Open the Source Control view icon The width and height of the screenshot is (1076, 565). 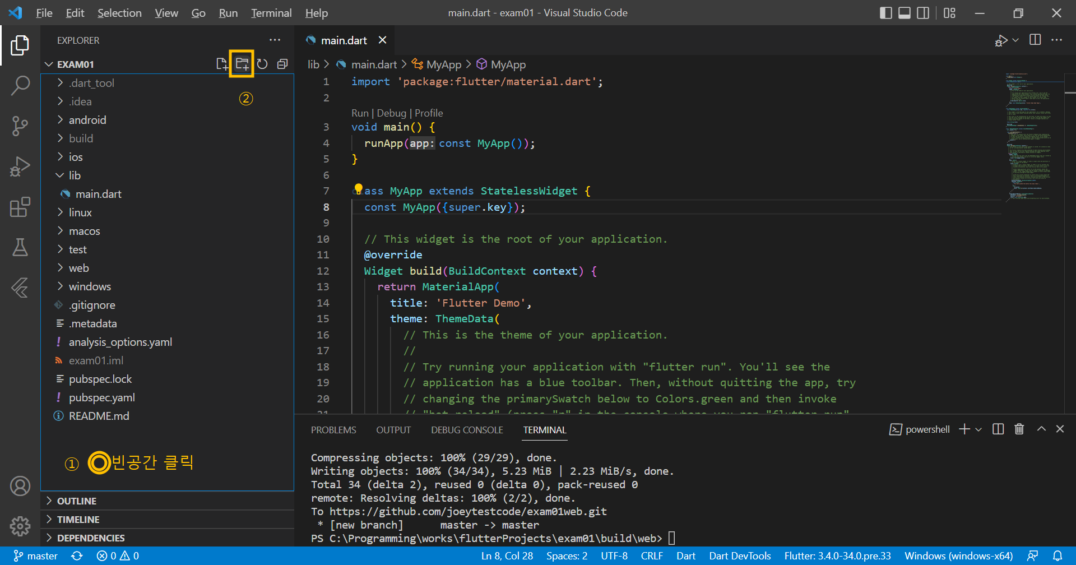point(20,126)
